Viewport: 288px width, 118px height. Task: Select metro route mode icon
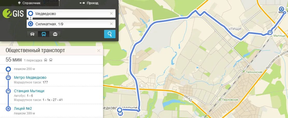[x=55, y=34]
